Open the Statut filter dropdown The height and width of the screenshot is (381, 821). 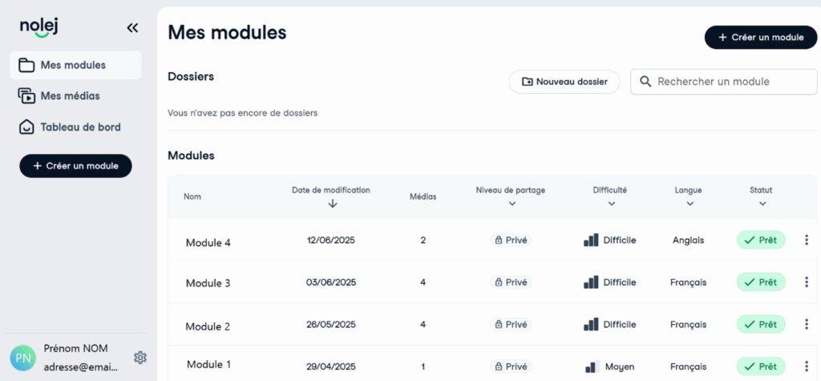pos(762,204)
